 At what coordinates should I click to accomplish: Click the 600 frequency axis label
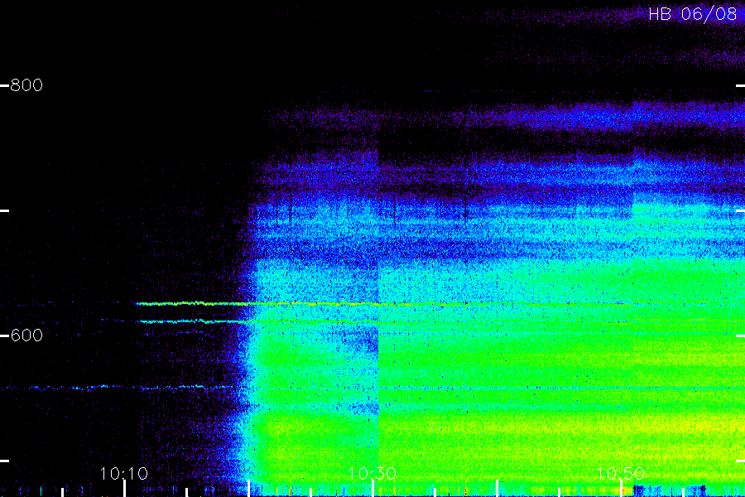[26, 335]
